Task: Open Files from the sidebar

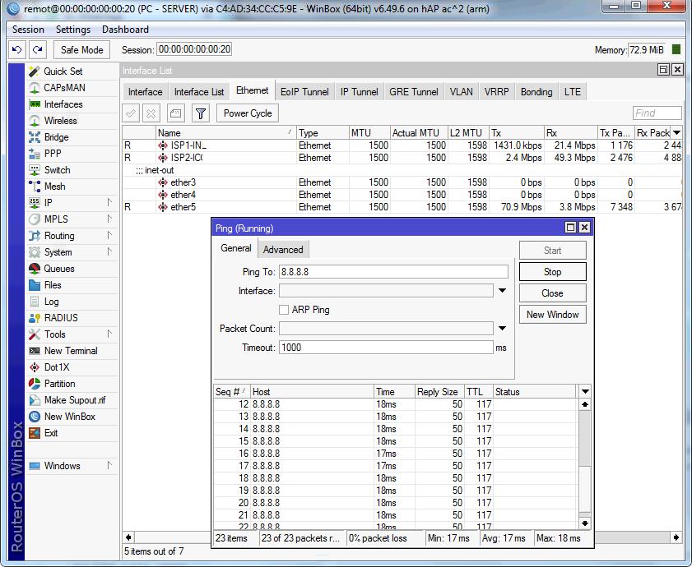Action: coord(53,285)
